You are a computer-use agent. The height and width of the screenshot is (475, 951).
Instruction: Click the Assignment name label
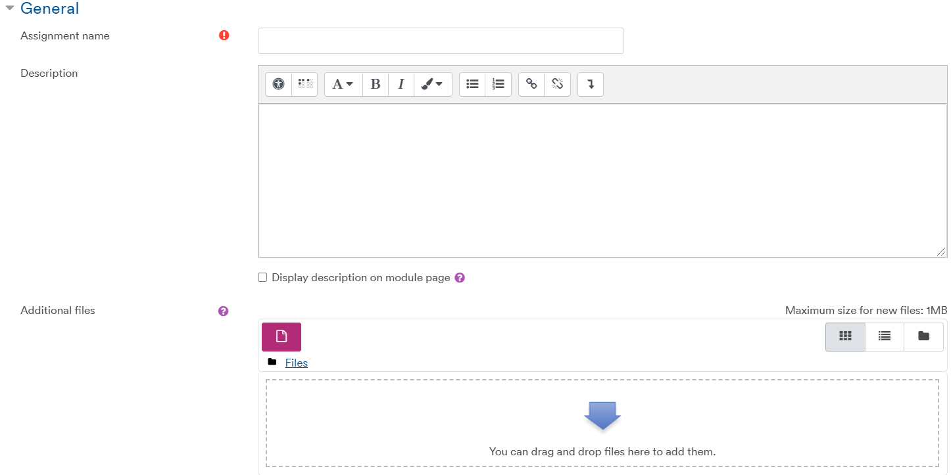point(65,35)
